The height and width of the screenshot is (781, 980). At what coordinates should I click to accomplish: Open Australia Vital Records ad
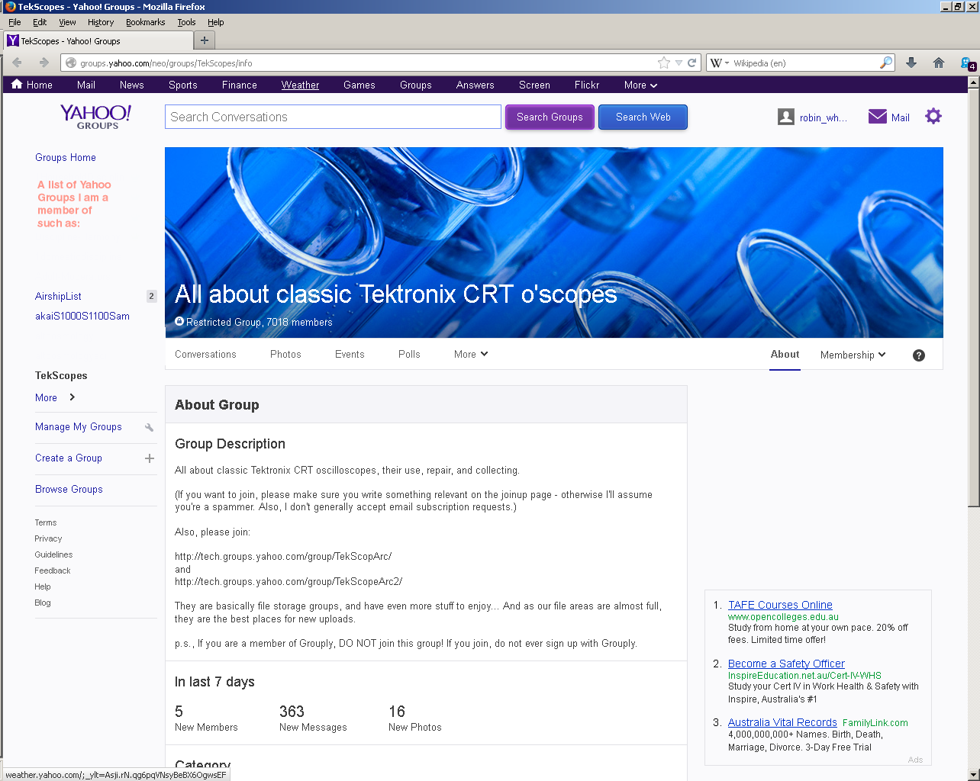click(x=782, y=722)
